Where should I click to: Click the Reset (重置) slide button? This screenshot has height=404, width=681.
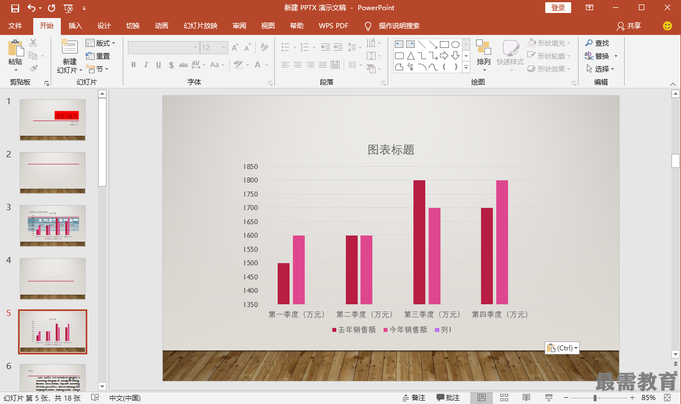97,56
